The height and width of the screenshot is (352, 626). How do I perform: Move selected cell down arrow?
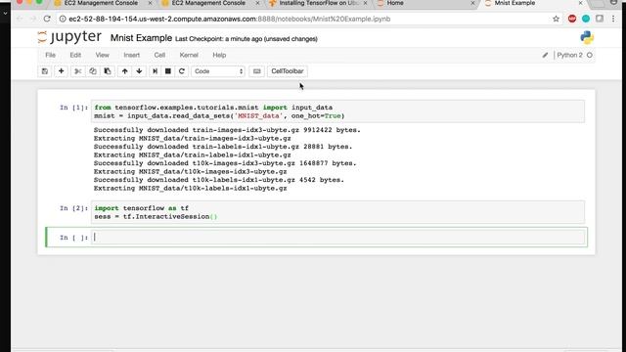139,71
